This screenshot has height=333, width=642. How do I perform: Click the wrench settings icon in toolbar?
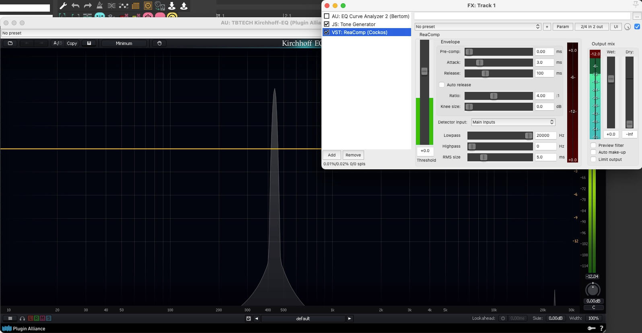pyautogui.click(x=63, y=6)
